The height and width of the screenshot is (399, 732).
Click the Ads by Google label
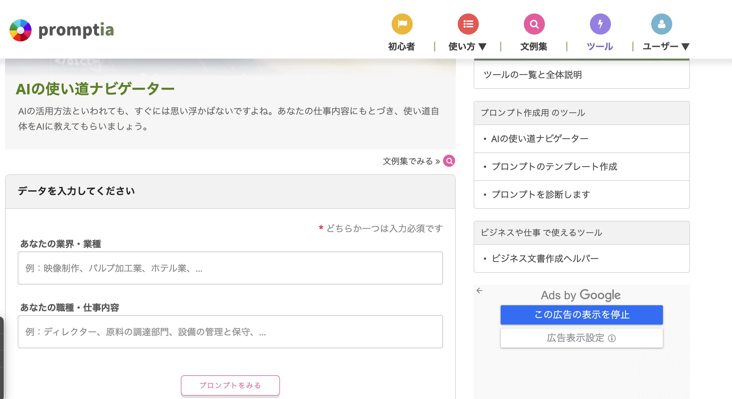click(581, 295)
